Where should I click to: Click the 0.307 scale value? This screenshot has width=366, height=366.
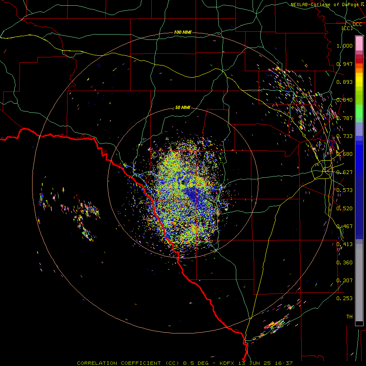(x=344, y=281)
